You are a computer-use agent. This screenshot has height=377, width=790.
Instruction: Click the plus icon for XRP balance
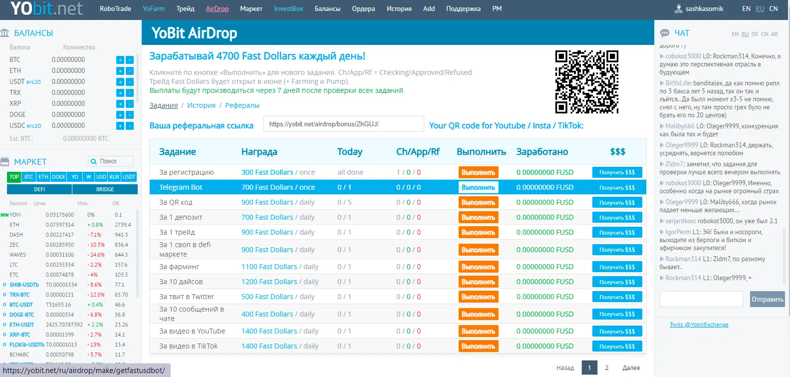pyautogui.click(x=120, y=104)
